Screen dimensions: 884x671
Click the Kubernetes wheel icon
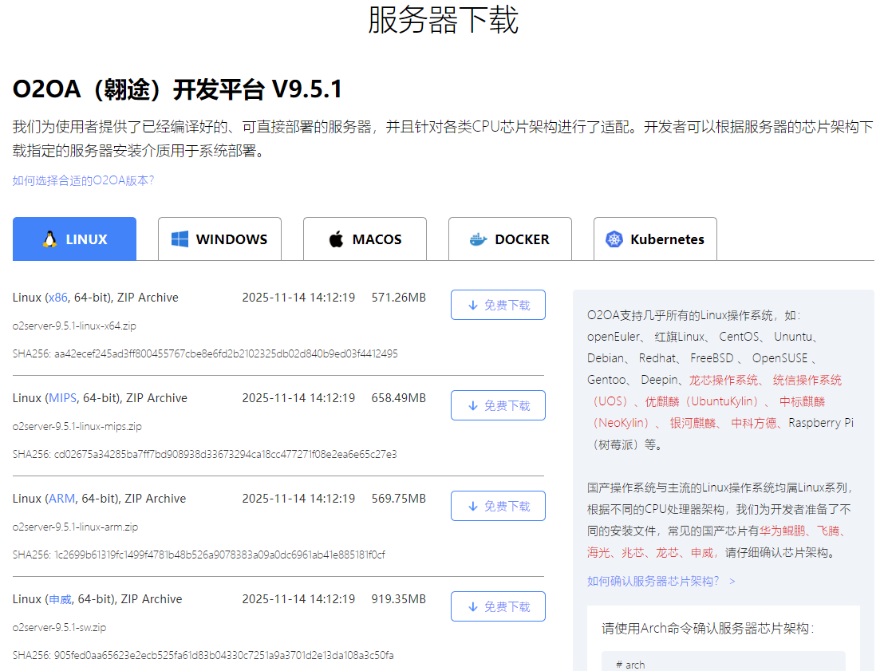[614, 239]
